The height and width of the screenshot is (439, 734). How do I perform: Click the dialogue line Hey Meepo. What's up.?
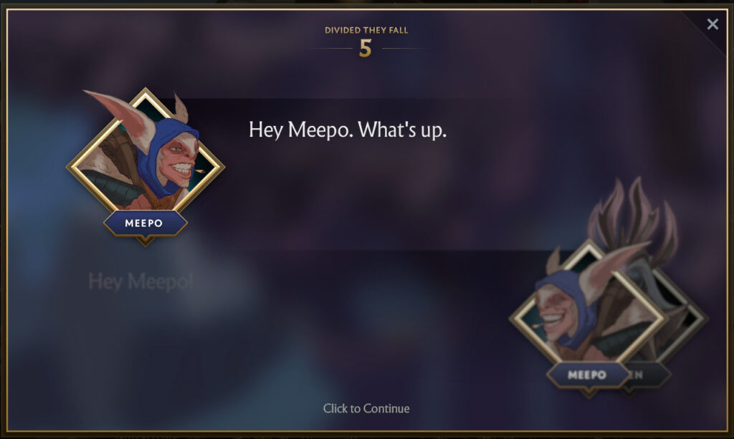click(x=348, y=130)
